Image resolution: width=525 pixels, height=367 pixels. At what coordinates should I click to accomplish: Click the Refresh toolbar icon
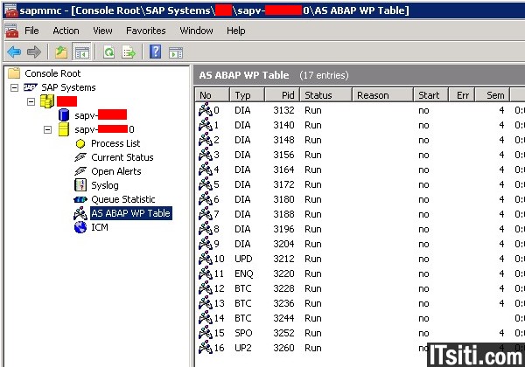(x=108, y=52)
